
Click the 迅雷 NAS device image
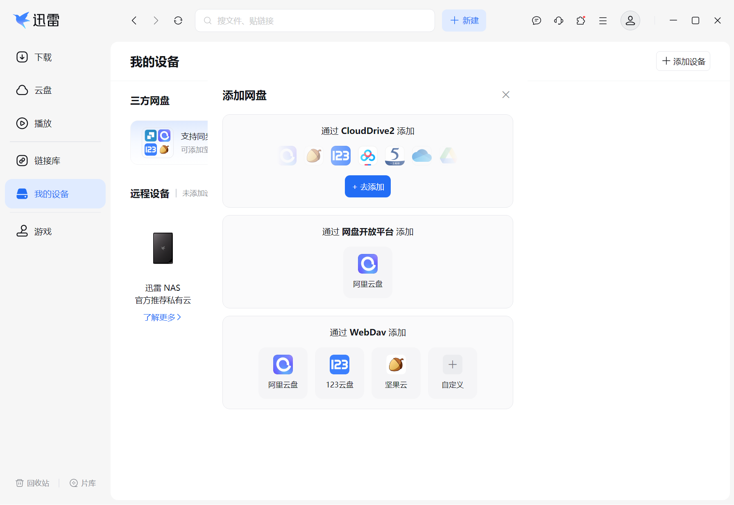tap(163, 248)
